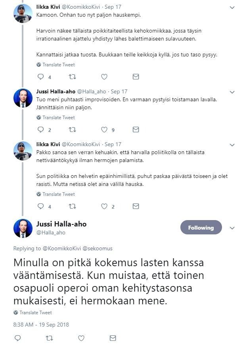Retweet Iikka Kivi's first tweet
The width and height of the screenshot is (245, 350).
pyautogui.click(x=72, y=77)
